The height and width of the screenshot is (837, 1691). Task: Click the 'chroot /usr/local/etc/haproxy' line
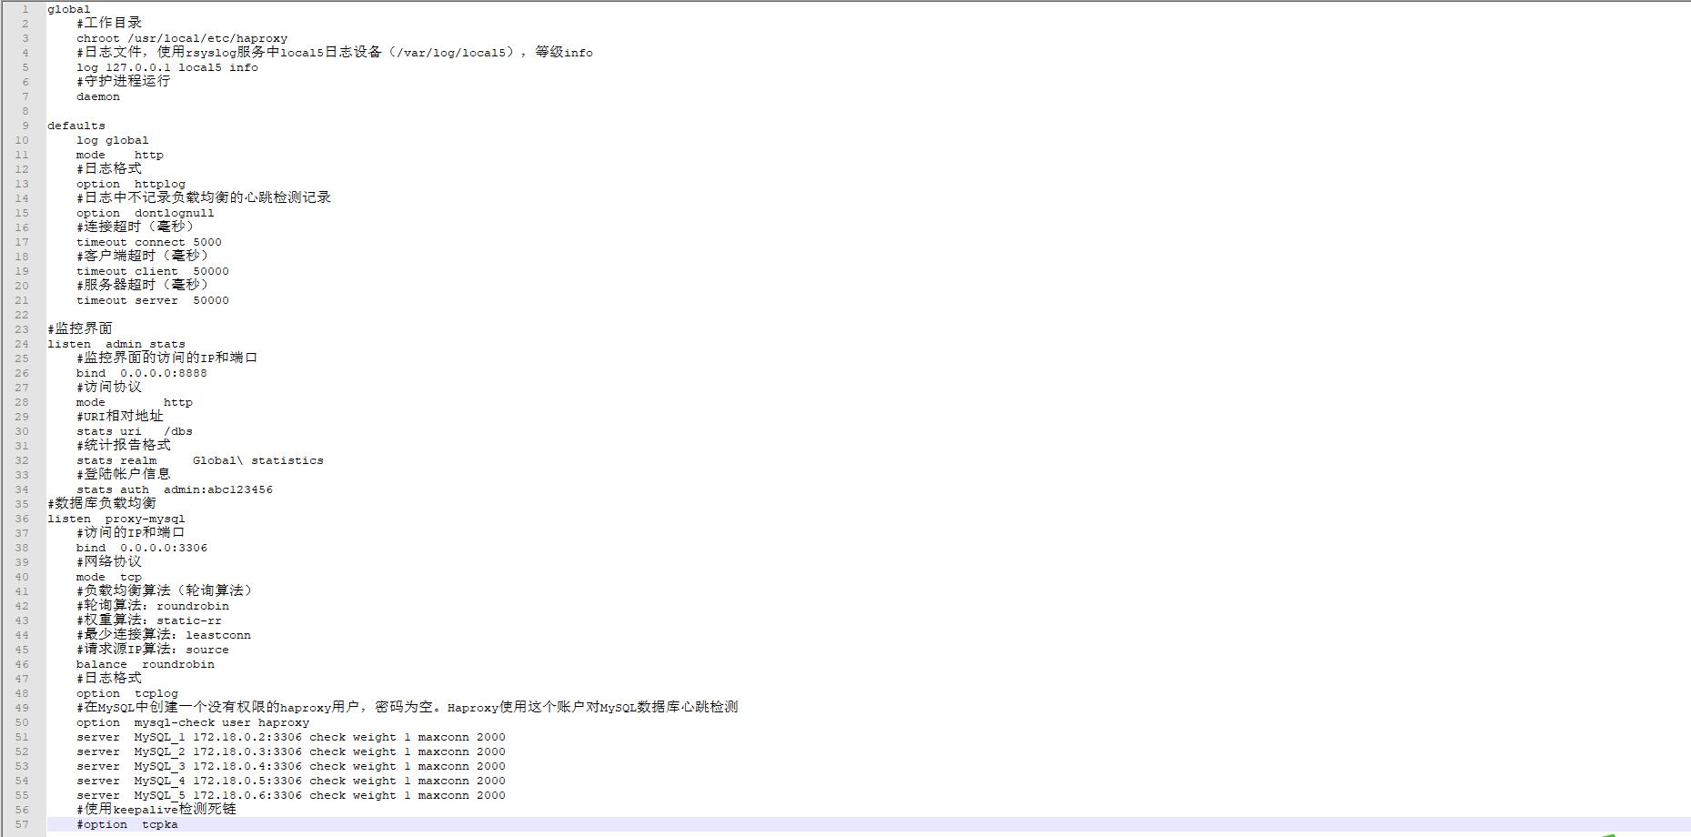(x=182, y=38)
